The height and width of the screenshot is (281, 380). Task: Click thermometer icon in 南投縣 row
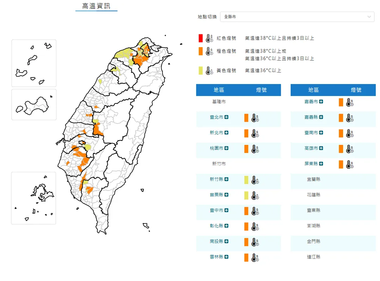point(255,242)
